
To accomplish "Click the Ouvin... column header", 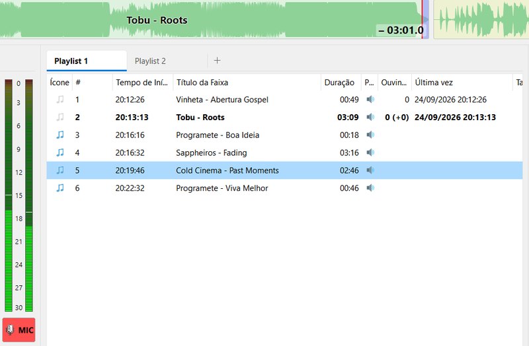I will point(394,83).
